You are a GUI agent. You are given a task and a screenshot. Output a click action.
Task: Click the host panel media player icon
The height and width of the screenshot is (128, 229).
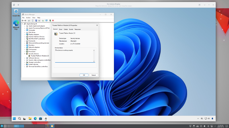pyautogui.click(x=201, y=126)
